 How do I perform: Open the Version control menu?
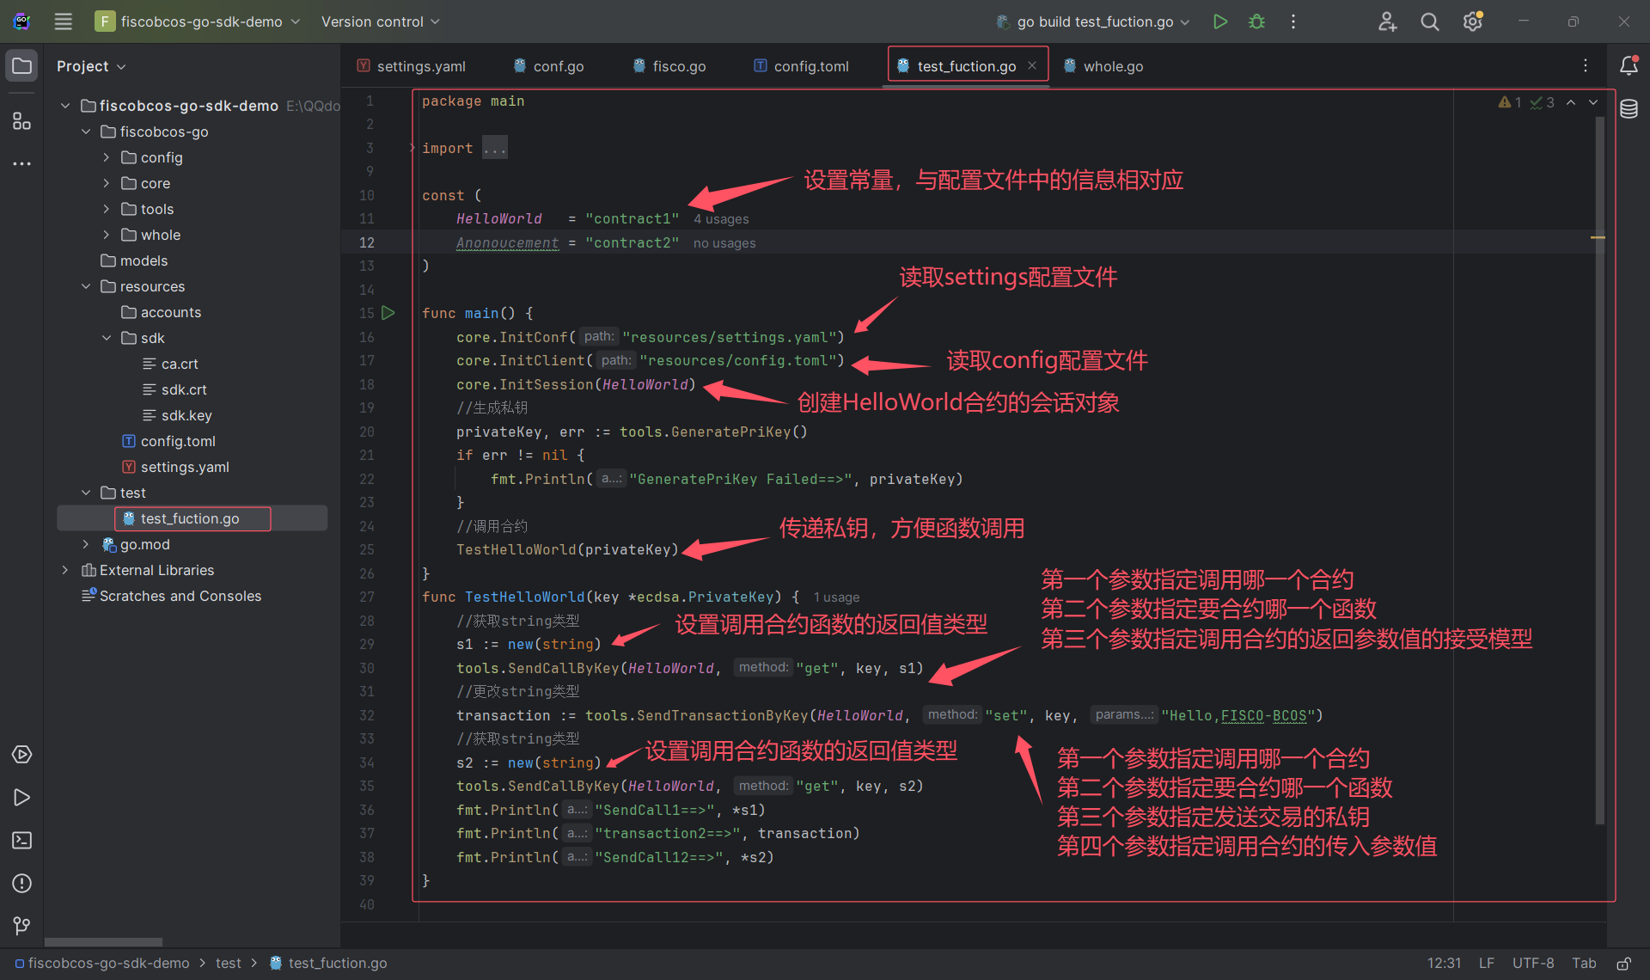tap(380, 21)
